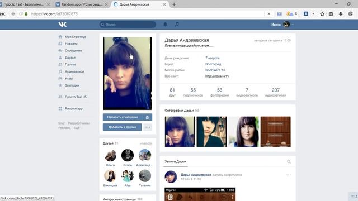
Task: Click the search field in VK header
Action: (x=128, y=25)
